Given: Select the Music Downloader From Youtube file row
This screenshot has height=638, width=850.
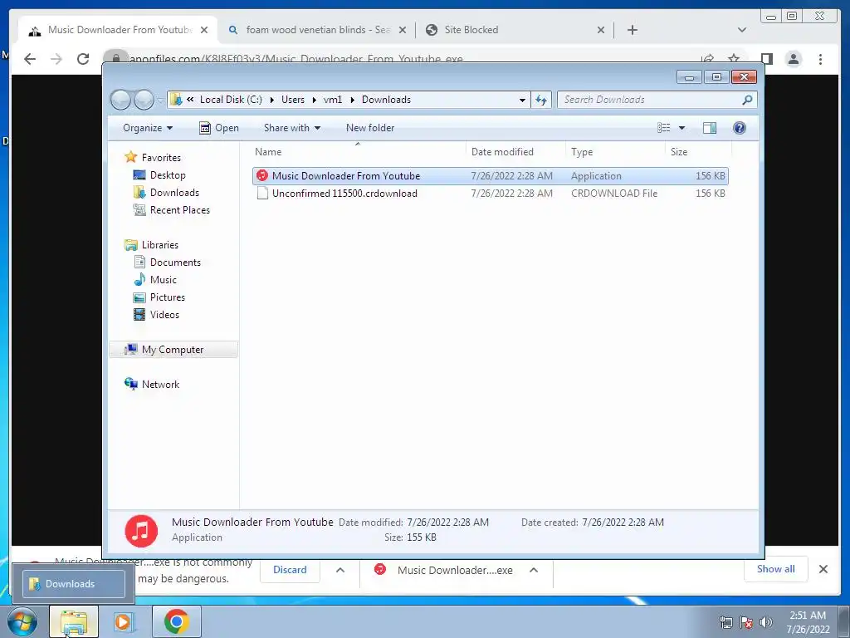Looking at the screenshot, I should coord(490,176).
